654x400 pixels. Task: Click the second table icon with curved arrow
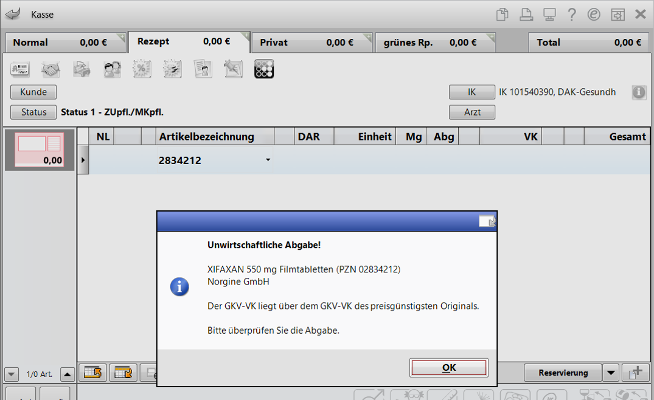point(123,372)
